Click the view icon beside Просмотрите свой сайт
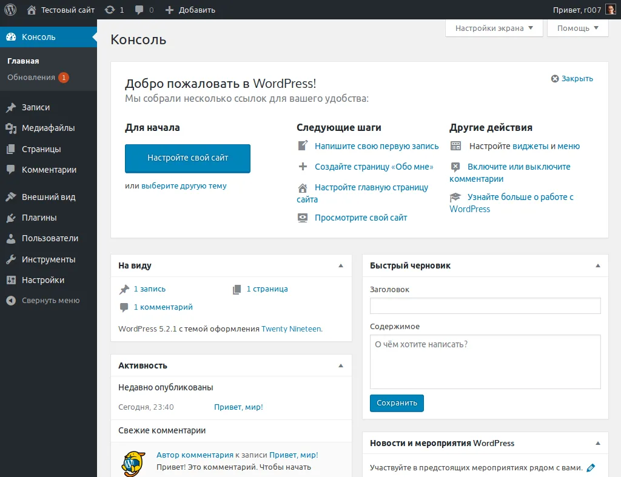 (303, 218)
